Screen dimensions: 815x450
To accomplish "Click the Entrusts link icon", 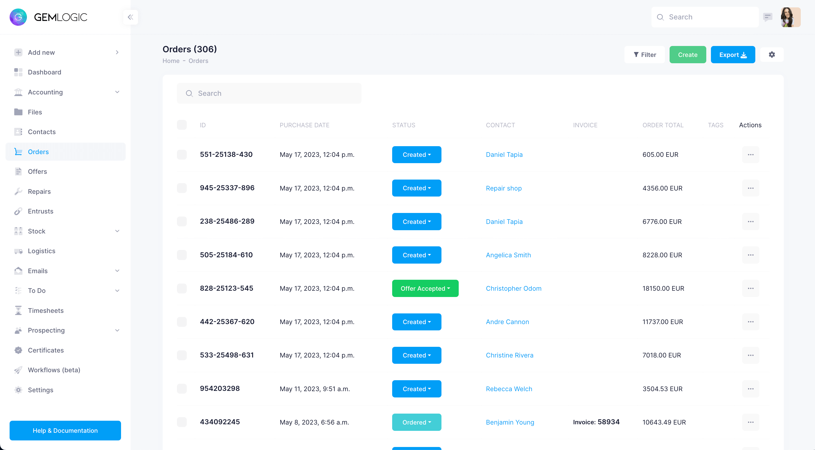I will (18, 211).
